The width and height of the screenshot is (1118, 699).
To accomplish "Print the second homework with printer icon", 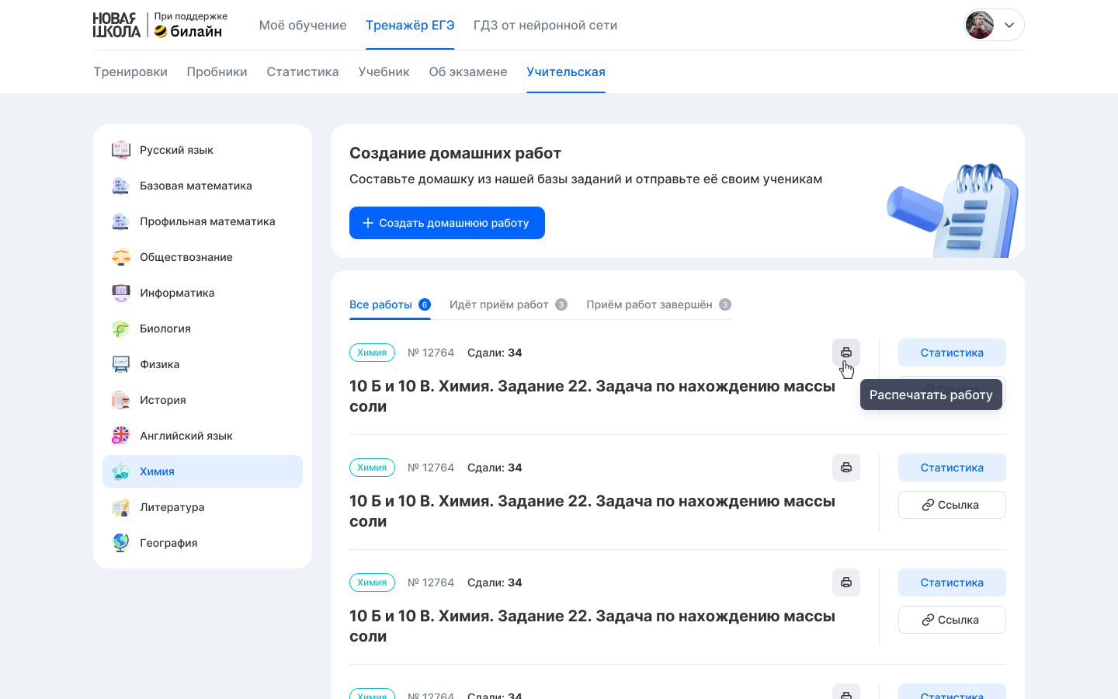I will click(x=846, y=468).
